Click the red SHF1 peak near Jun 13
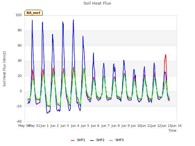 (165, 55)
